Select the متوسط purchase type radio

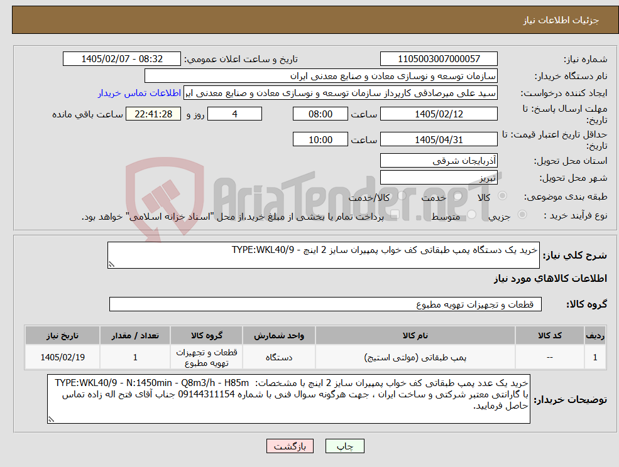tap(472, 215)
